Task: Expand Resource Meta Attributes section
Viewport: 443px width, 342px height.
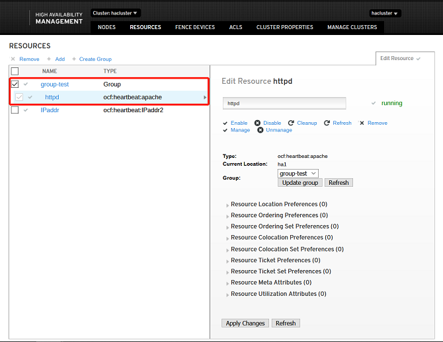Action: pyautogui.click(x=227, y=283)
